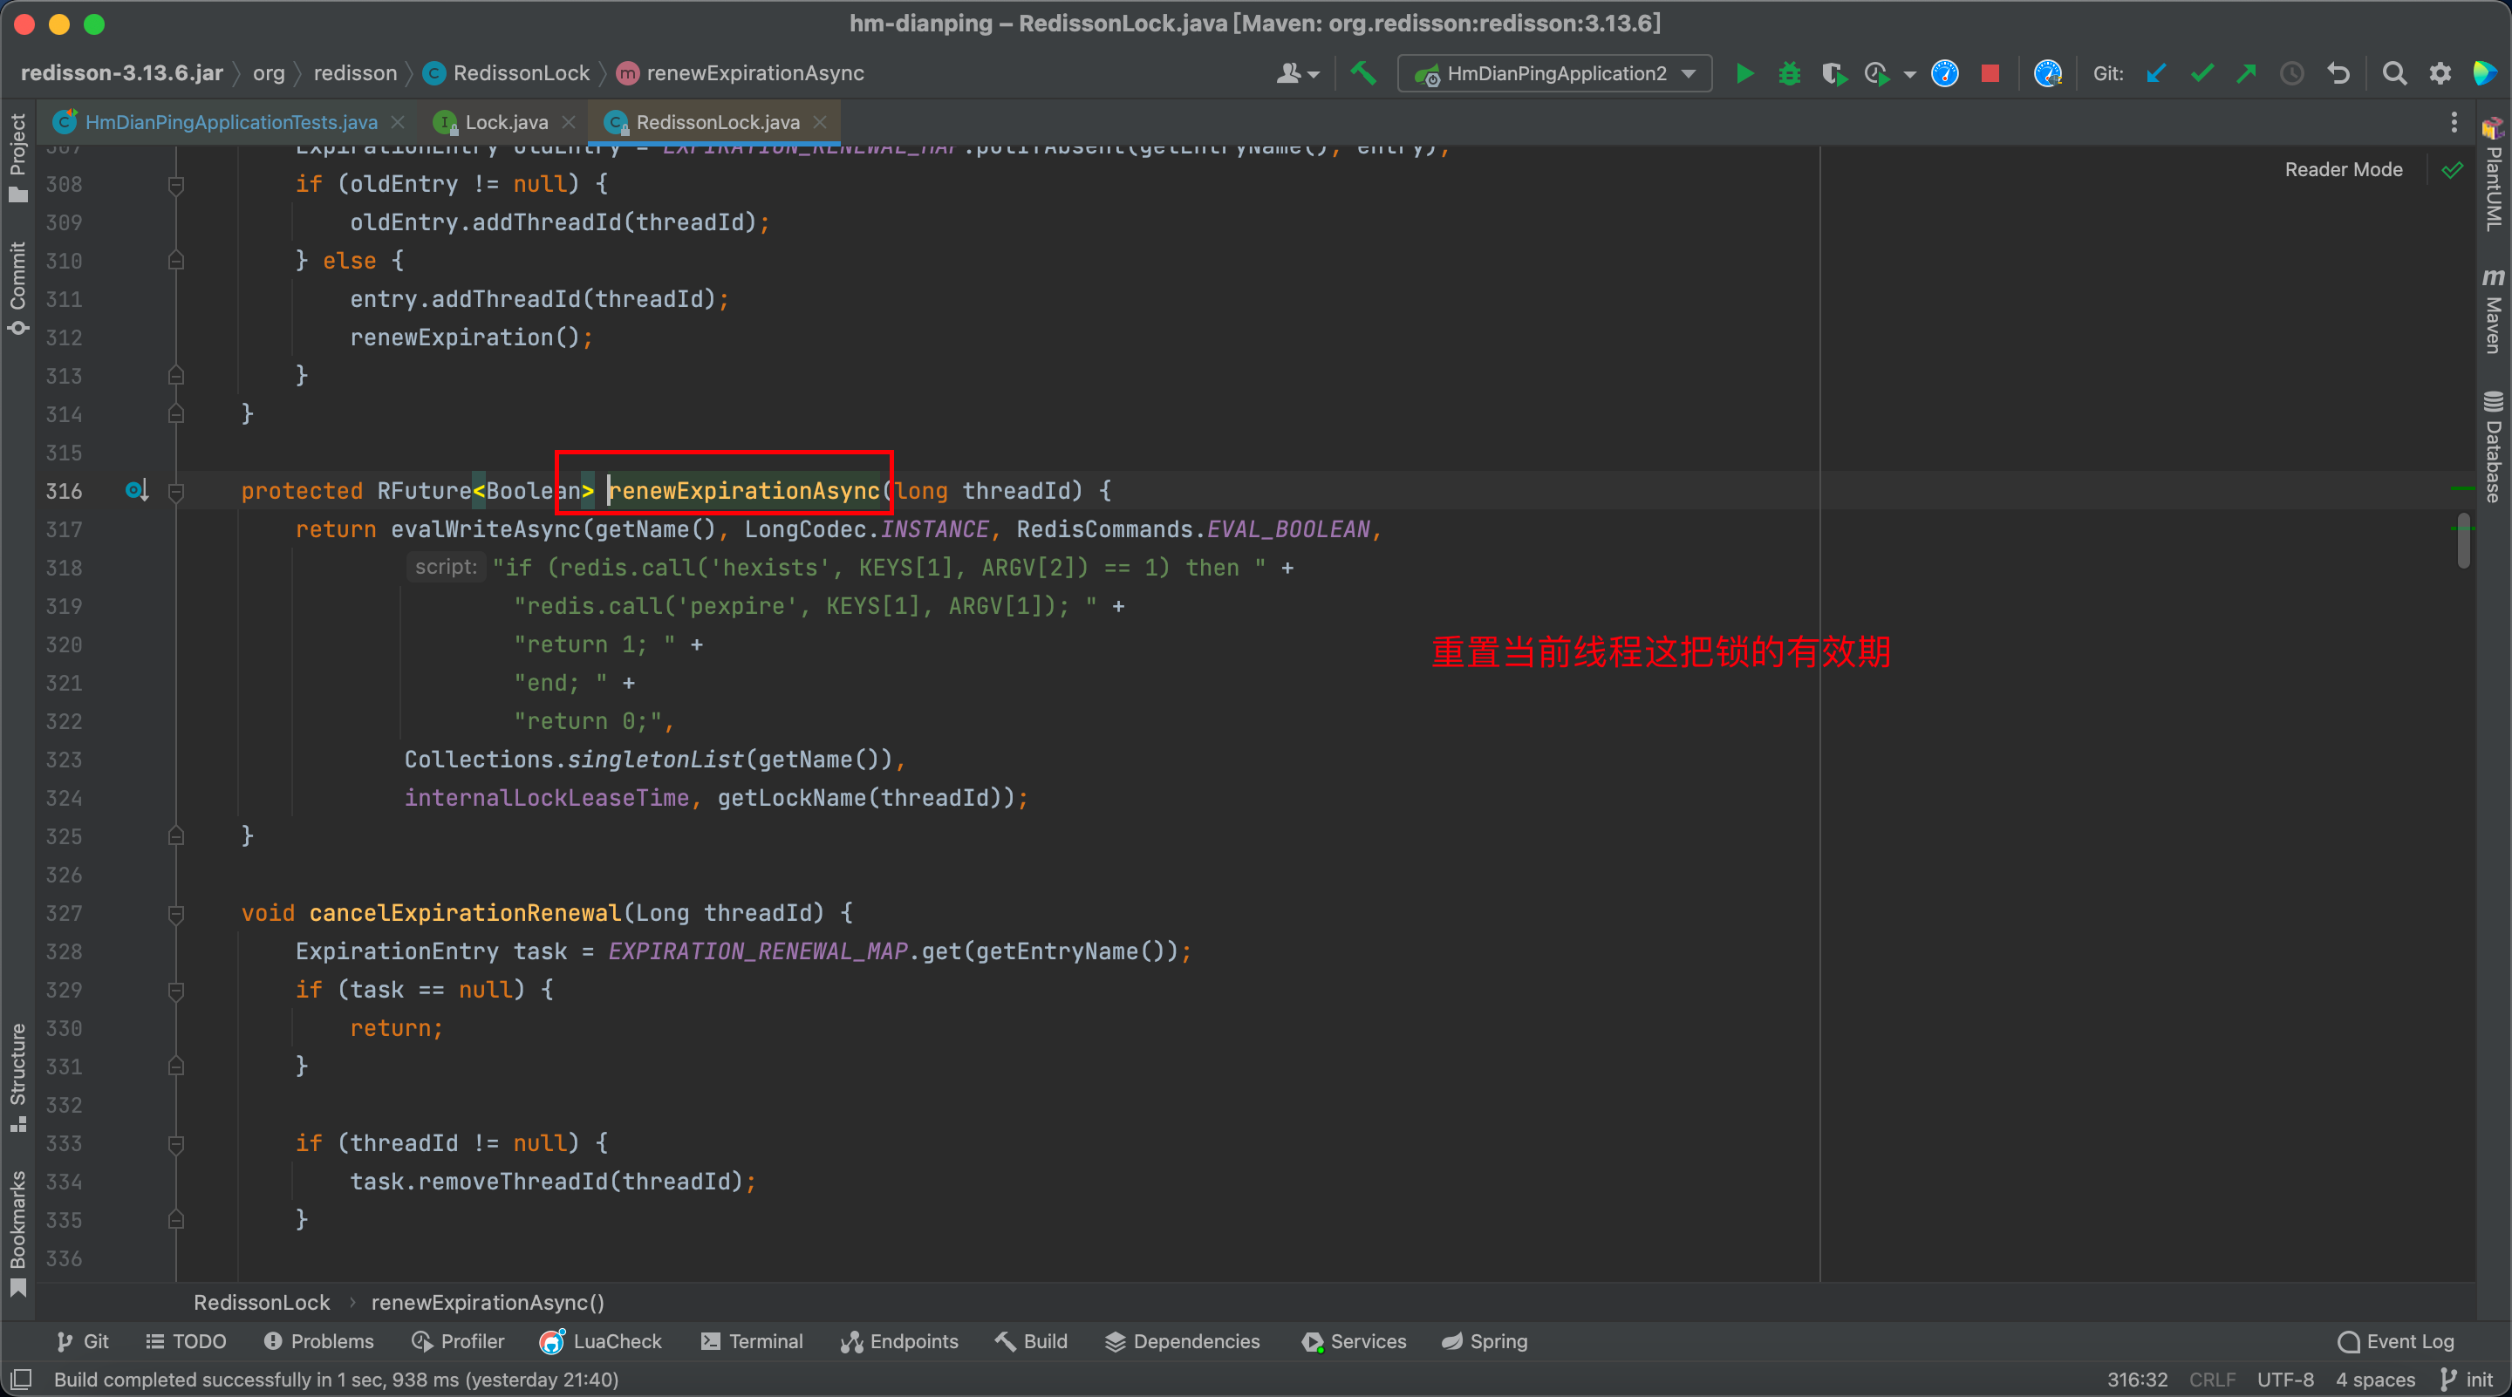
Task: Toggle Reader Mode in the editor
Action: click(x=2344, y=170)
